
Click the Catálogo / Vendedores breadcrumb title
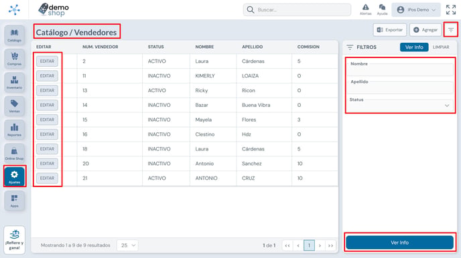76,32
